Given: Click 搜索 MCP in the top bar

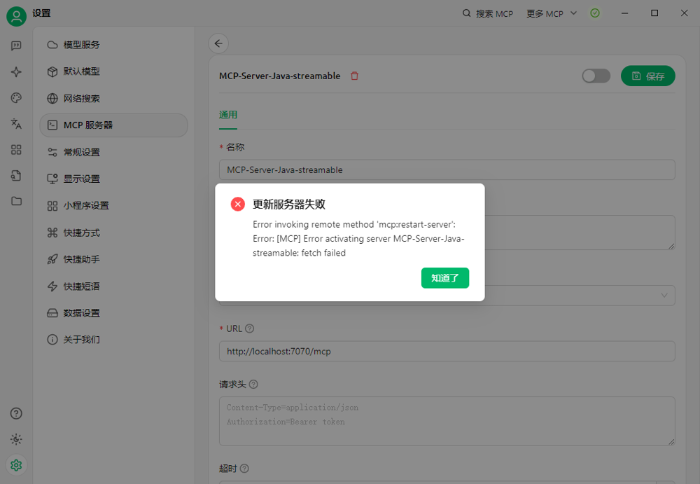Looking at the screenshot, I should pos(488,13).
